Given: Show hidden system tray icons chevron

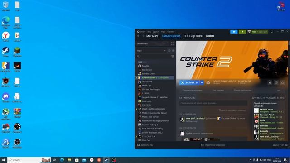Looking at the screenshot, I should 250,160.
